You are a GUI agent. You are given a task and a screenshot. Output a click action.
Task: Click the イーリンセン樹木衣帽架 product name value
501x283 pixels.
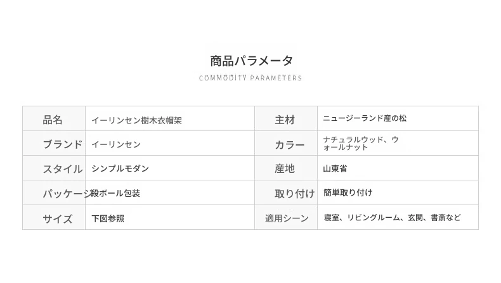click(137, 120)
